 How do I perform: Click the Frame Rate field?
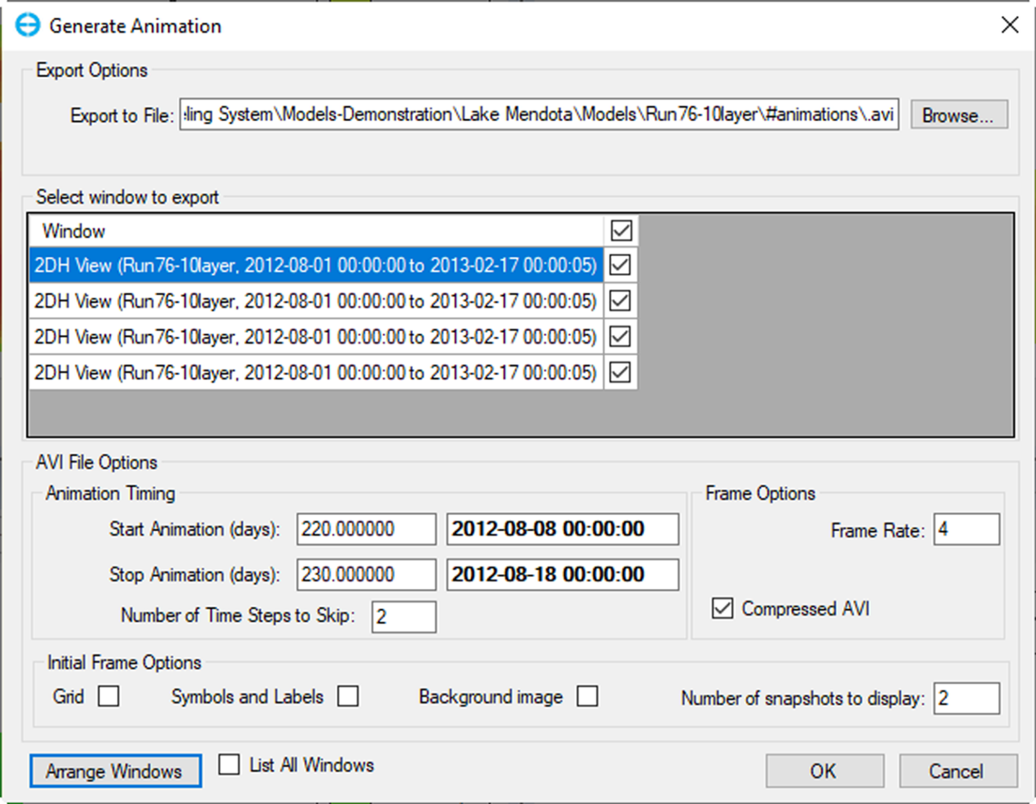pyautogui.click(x=966, y=529)
